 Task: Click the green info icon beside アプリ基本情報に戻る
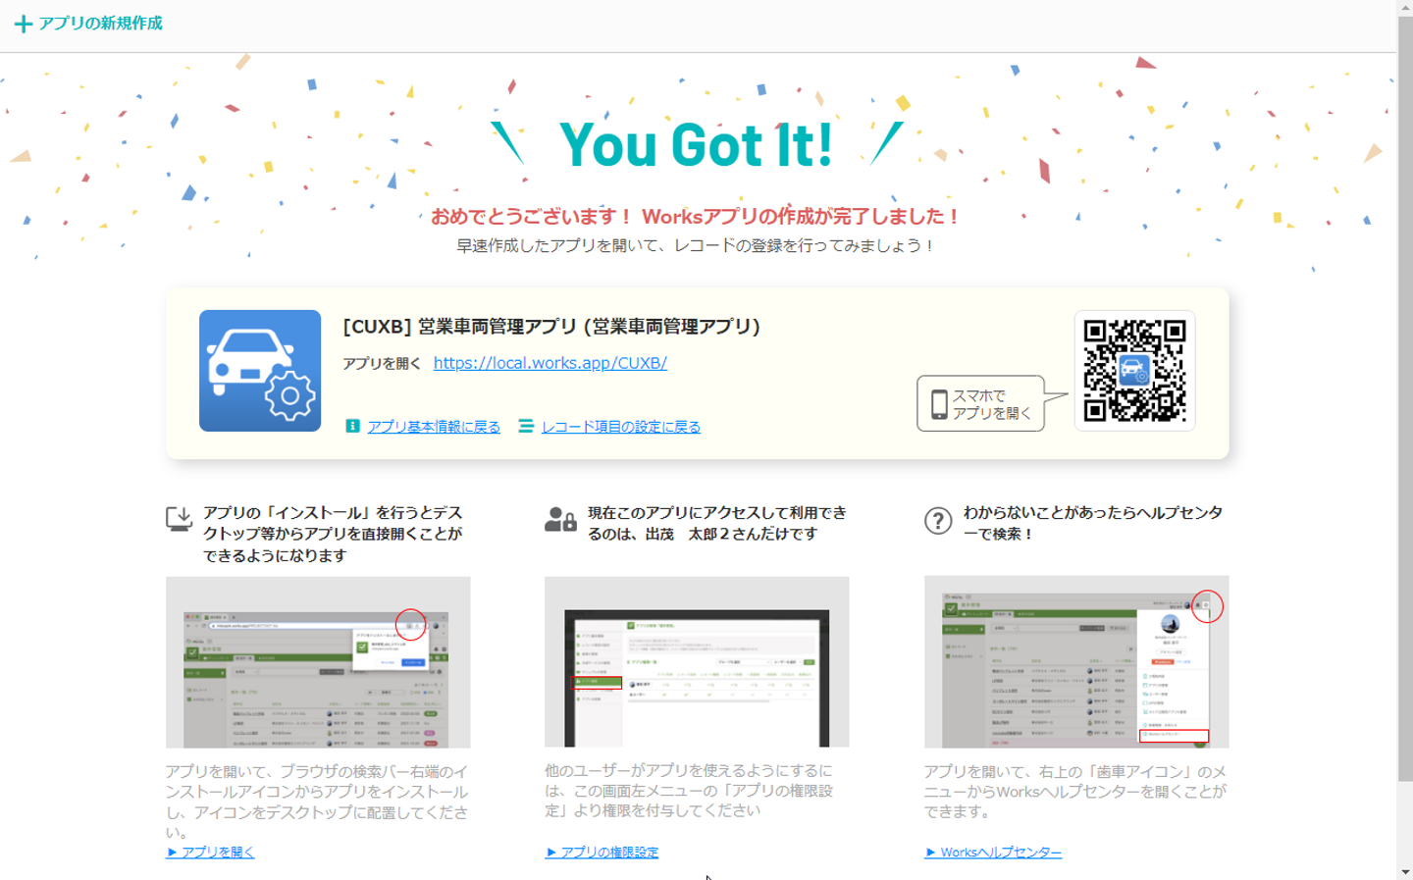[x=352, y=426]
